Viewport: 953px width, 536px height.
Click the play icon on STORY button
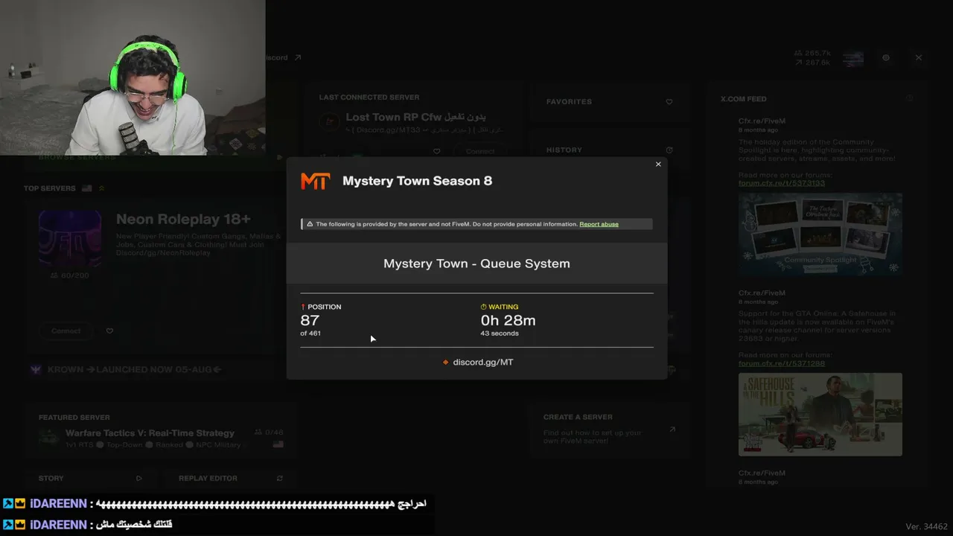[x=138, y=479]
